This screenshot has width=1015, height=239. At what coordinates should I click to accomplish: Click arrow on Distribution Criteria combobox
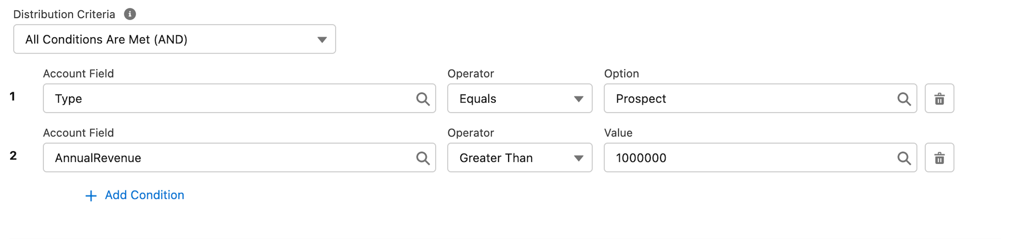[x=322, y=40]
